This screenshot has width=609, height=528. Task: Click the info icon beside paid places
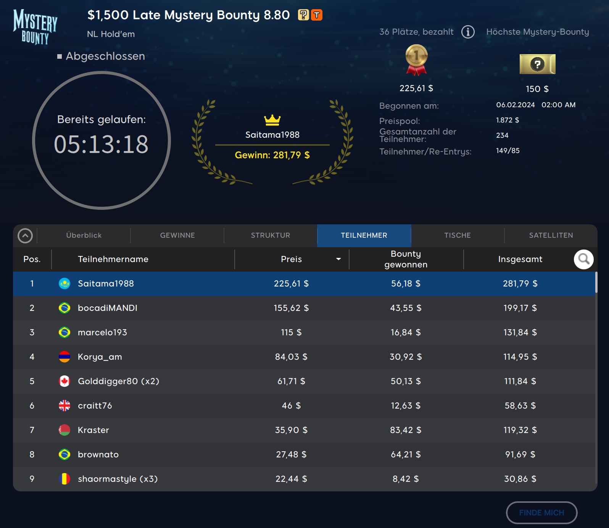click(468, 32)
